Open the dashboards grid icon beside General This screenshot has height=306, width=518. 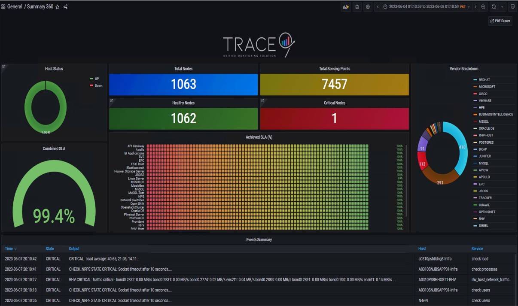coord(3,7)
